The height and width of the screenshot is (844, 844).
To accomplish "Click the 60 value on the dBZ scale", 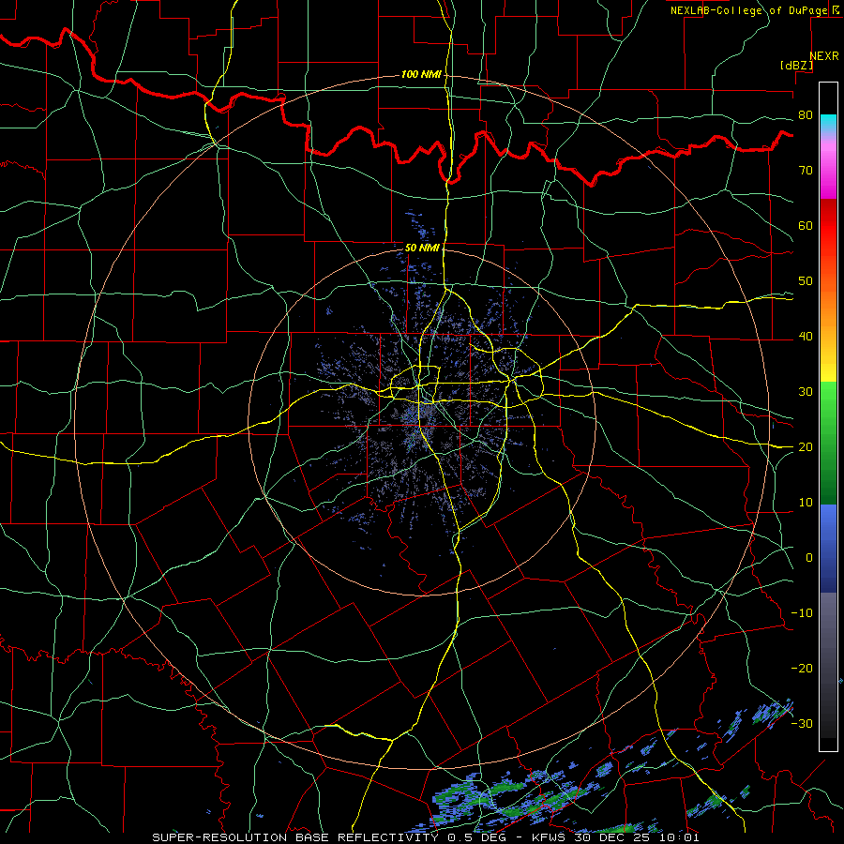I will pos(806,225).
